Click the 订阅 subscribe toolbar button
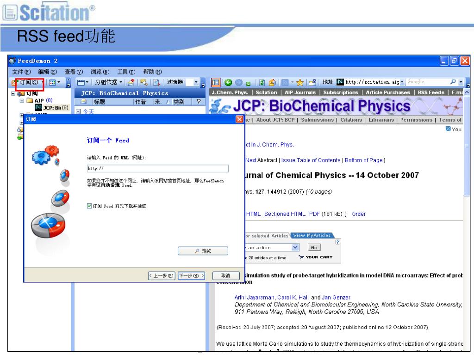This screenshot has height=355, width=474. (27, 82)
